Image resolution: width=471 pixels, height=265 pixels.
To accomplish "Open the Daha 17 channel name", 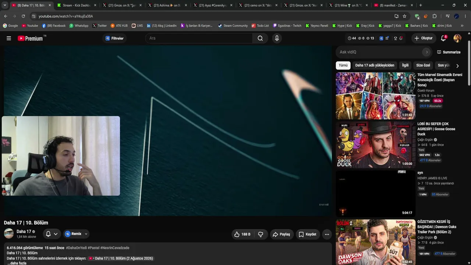I will point(24,232).
